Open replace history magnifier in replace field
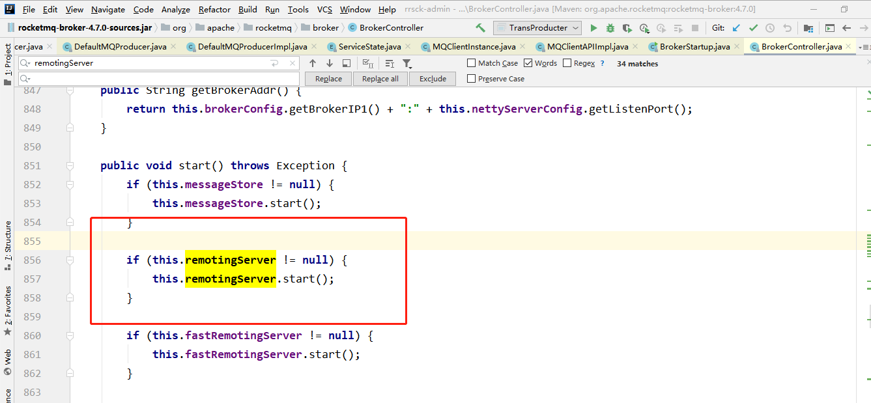Image resolution: width=871 pixels, height=403 pixels. (x=25, y=79)
